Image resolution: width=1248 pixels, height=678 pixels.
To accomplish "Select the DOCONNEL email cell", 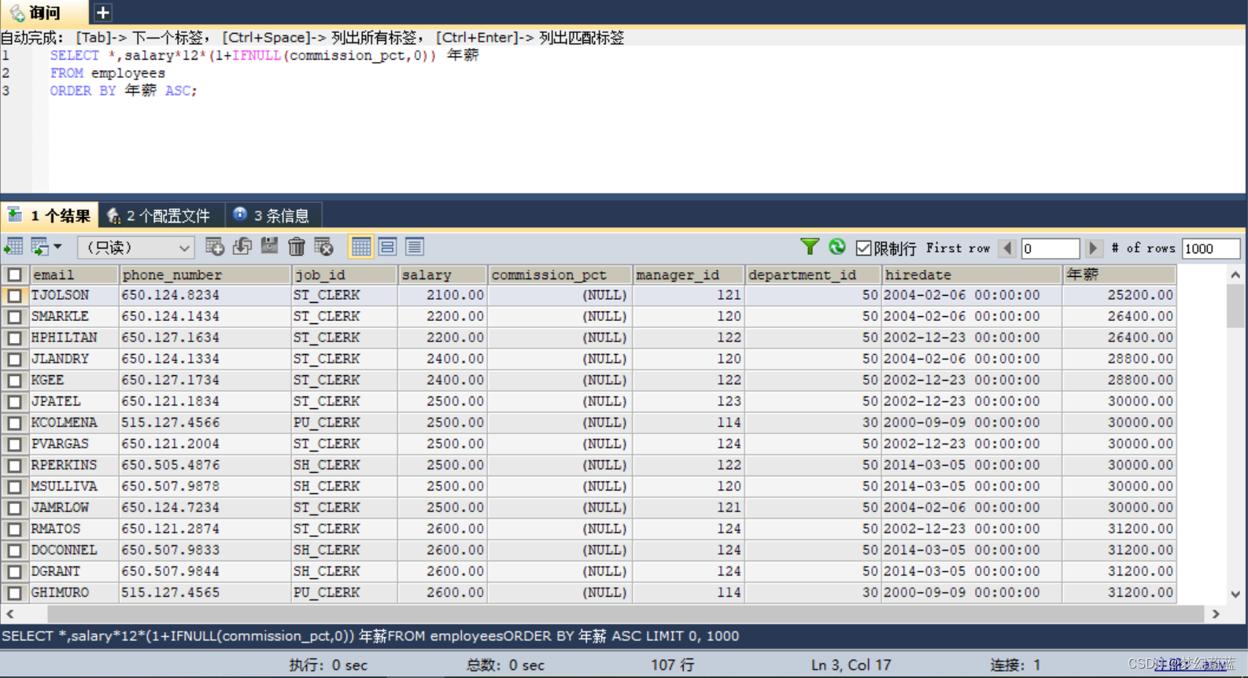I will (x=74, y=551).
